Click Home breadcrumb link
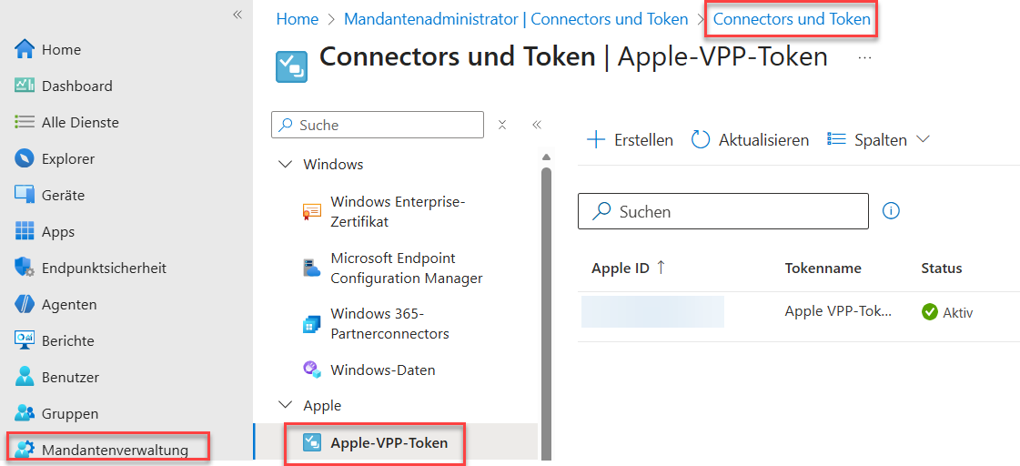Viewport: 1020px width, 466px height. click(297, 19)
